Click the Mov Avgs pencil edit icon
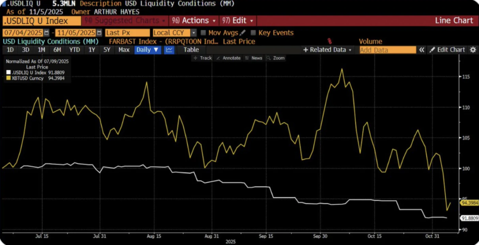 click(x=243, y=33)
